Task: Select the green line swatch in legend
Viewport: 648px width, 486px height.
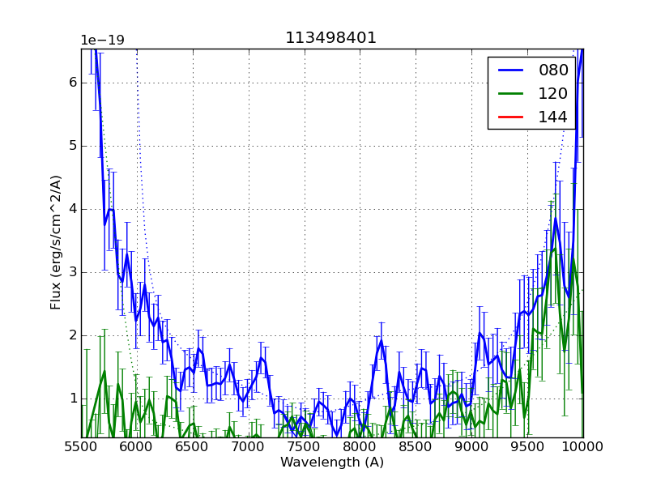Action: click(x=510, y=94)
